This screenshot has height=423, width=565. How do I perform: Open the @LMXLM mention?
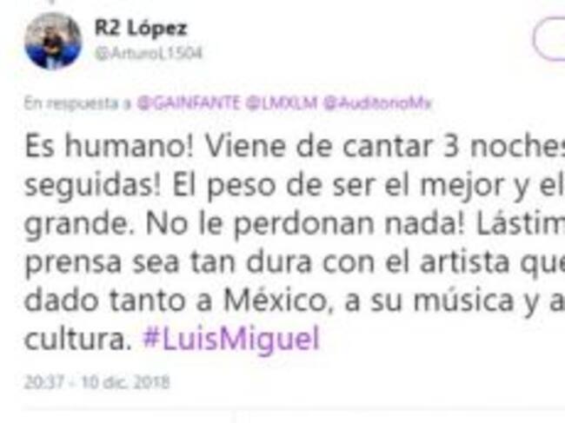click(x=282, y=103)
